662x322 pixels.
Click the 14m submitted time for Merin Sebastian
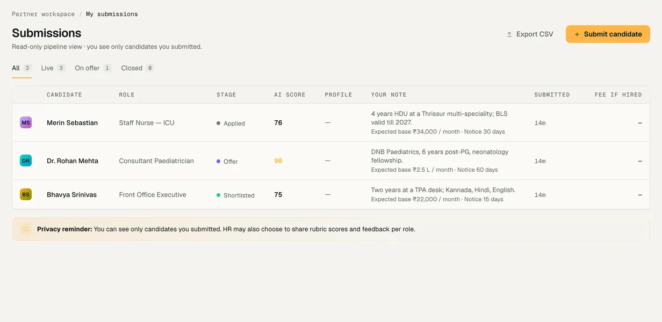pos(540,123)
